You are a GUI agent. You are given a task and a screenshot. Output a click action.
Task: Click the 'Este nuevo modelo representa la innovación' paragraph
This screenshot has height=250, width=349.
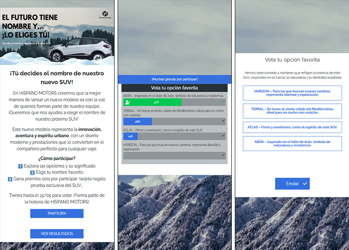point(57,139)
